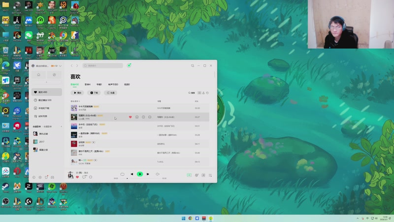Image resolution: width=394 pixels, height=222 pixels.
Task: Switch to the albums tab with count 1
Action: coord(99,84)
